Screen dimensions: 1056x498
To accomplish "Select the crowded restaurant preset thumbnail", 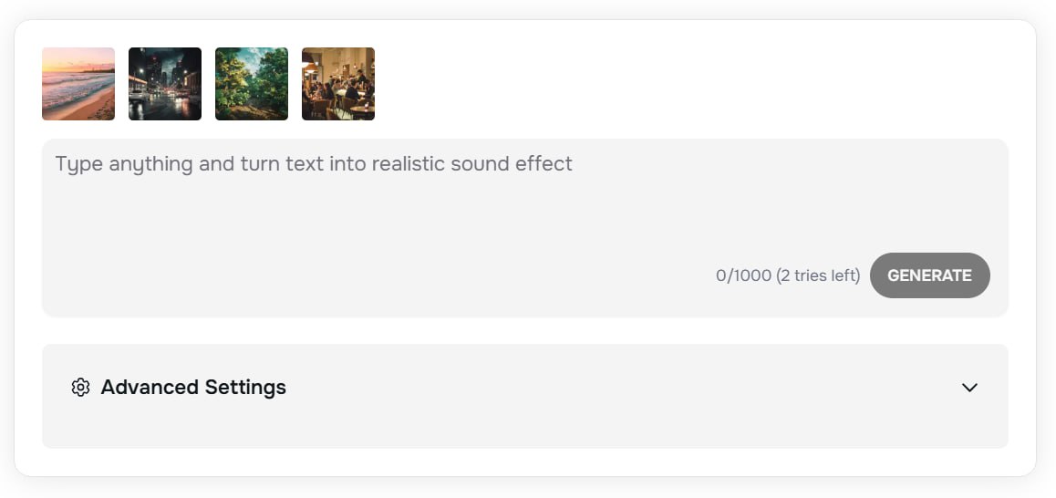I will click(x=338, y=84).
